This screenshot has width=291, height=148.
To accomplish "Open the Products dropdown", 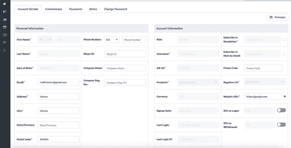I will 198,82.
